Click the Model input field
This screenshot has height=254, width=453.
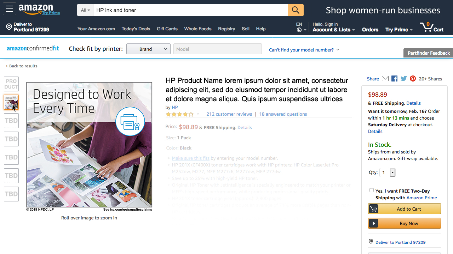click(217, 49)
